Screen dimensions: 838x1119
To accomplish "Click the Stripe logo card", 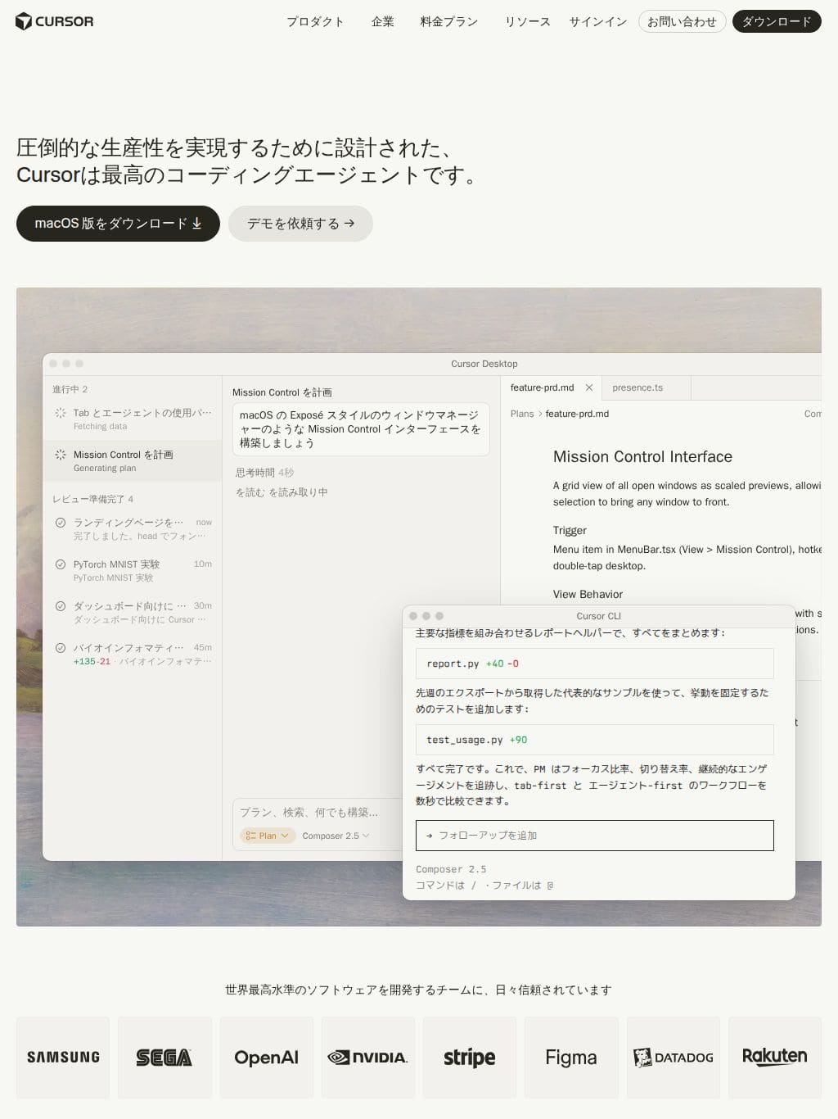I will (x=470, y=1058).
